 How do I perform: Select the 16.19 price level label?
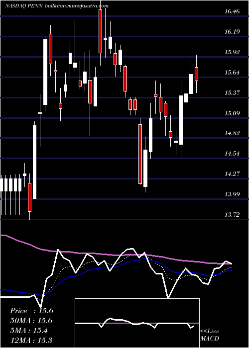(x=232, y=31)
